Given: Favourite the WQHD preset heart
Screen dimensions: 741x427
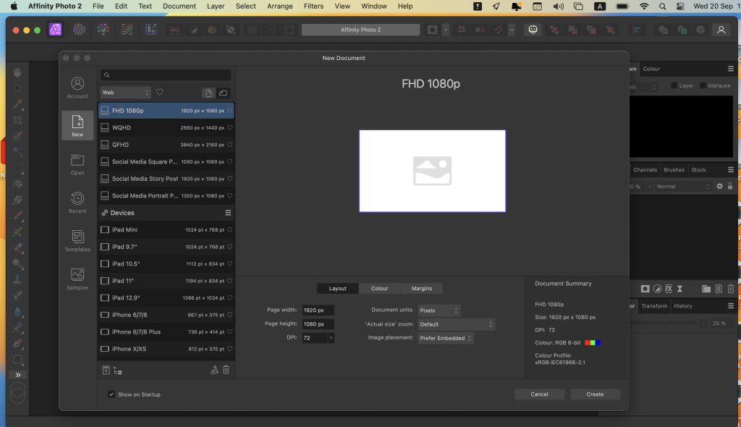Looking at the screenshot, I should point(229,127).
